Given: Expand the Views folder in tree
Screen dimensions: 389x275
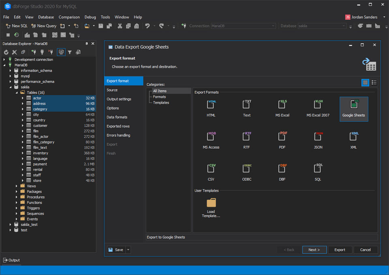Looking at the screenshot, I should (17, 186).
